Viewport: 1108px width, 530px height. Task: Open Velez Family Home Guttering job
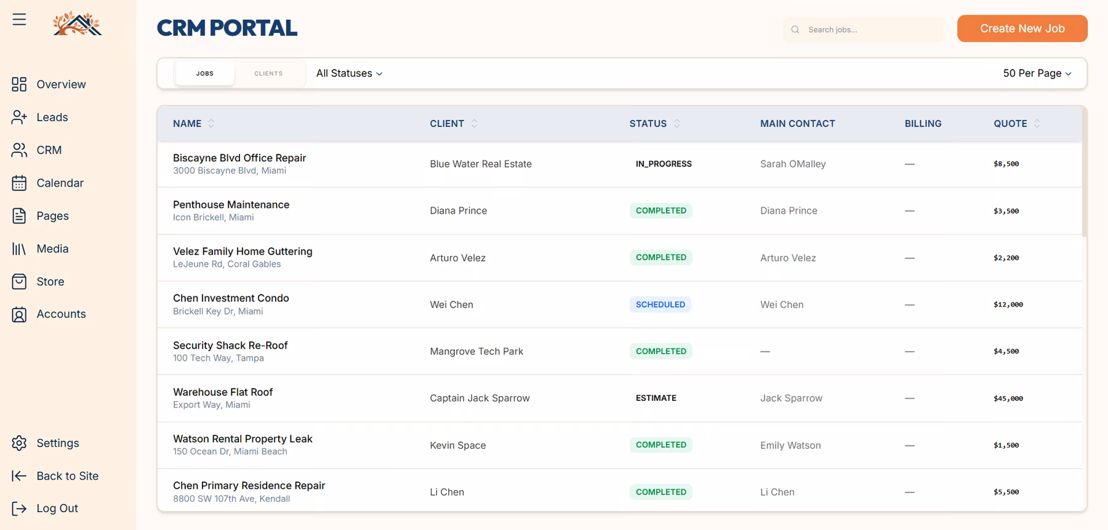pos(243,251)
